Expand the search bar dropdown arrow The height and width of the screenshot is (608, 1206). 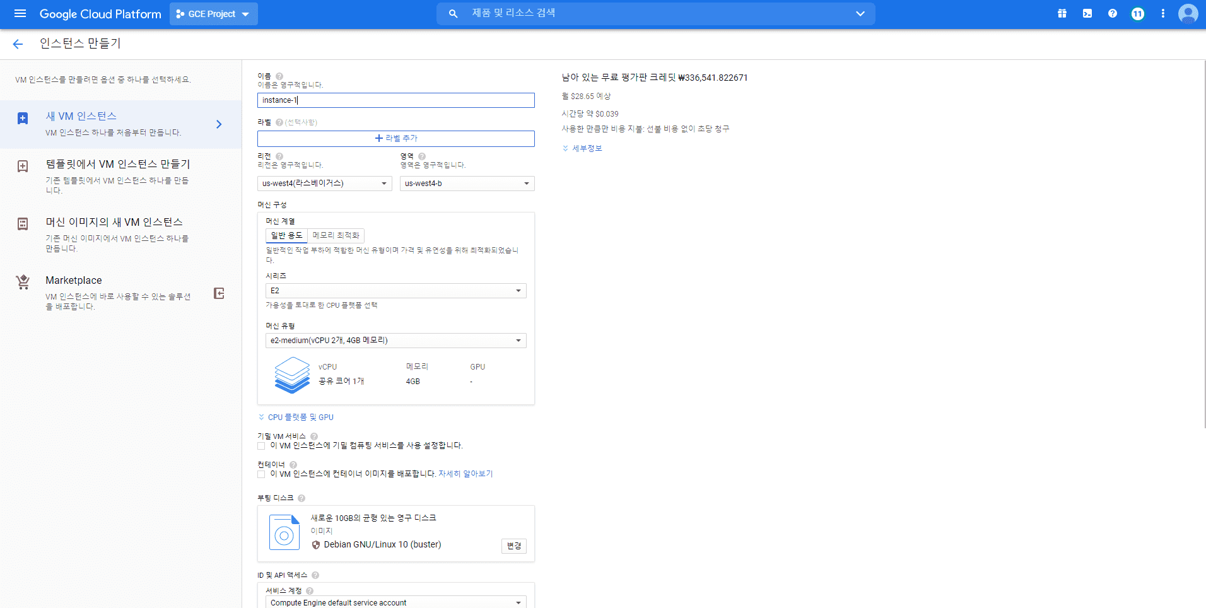point(860,13)
